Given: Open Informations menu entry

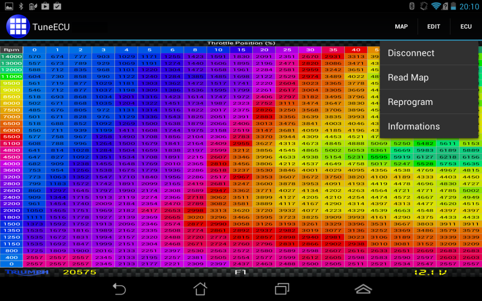Looking at the screenshot, I should click(x=429, y=127).
